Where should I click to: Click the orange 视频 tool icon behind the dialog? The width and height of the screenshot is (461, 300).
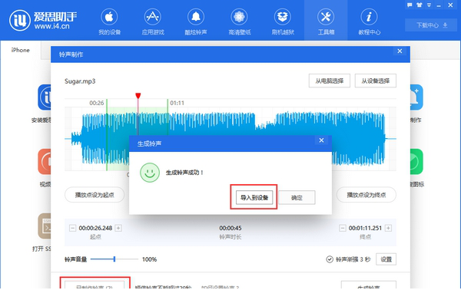(x=45, y=162)
